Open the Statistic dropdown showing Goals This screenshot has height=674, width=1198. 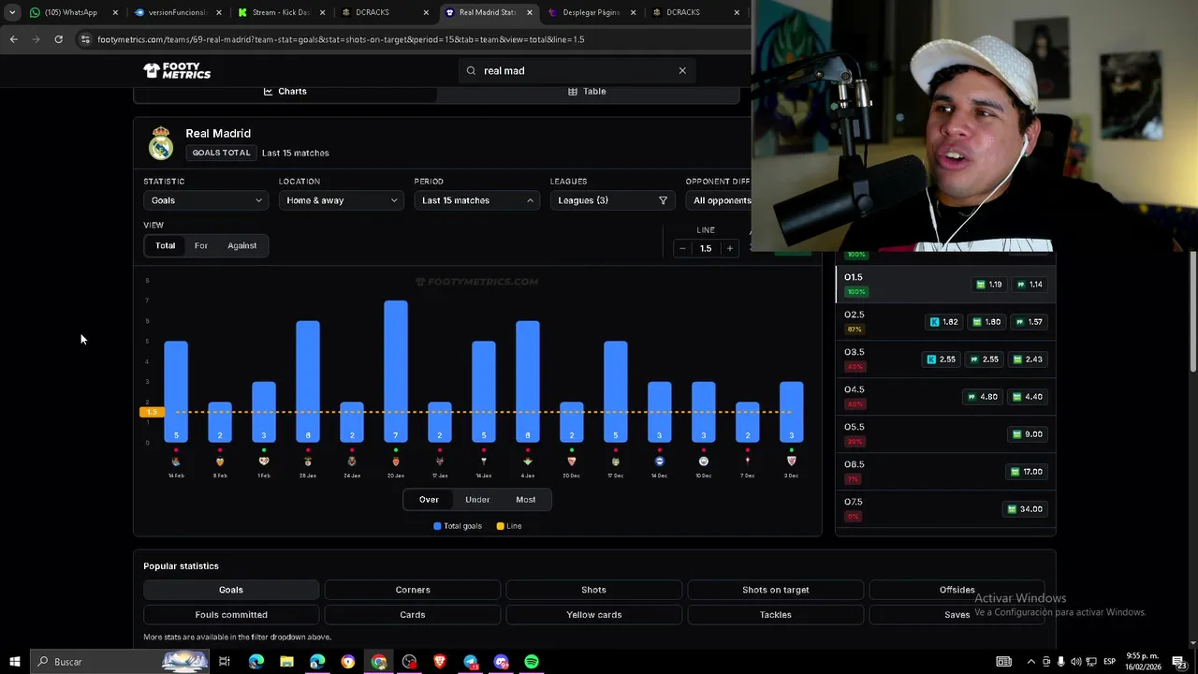pyautogui.click(x=206, y=200)
